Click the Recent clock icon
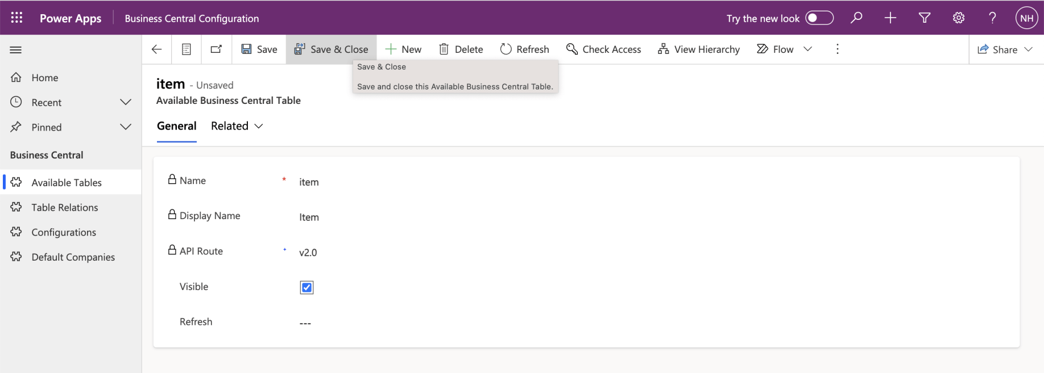 [x=16, y=102]
